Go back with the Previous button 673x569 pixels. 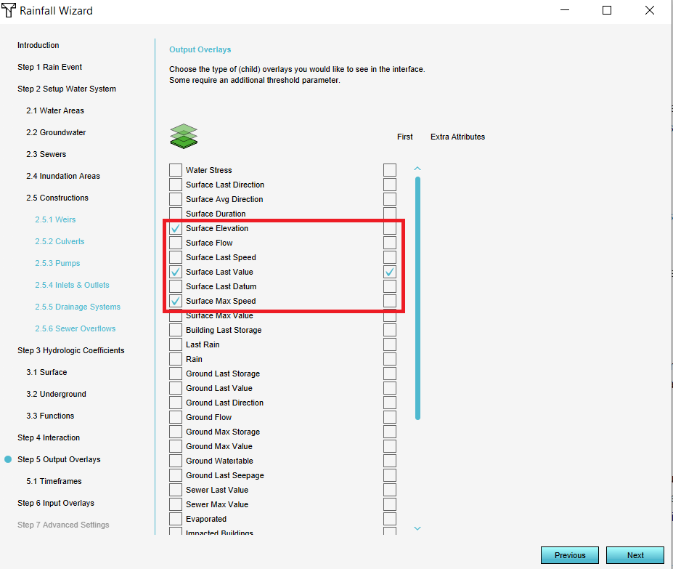point(569,555)
